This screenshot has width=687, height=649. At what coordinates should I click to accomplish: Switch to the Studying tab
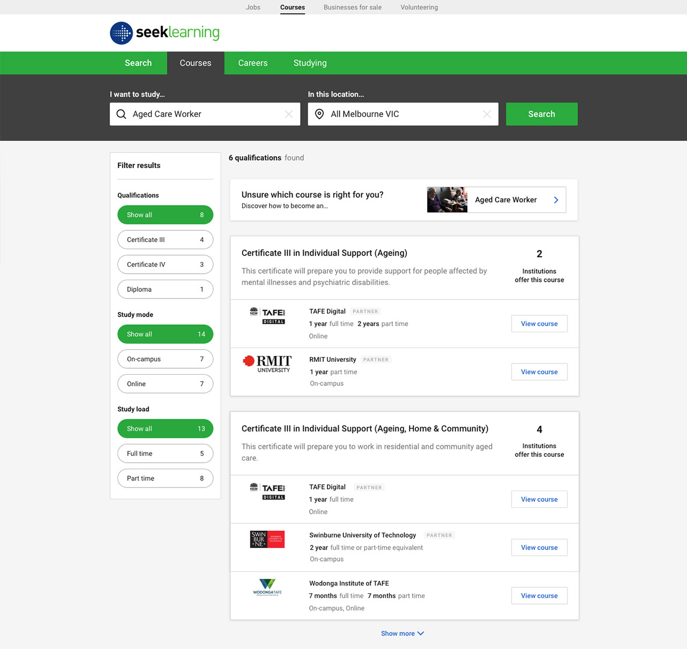pos(310,63)
